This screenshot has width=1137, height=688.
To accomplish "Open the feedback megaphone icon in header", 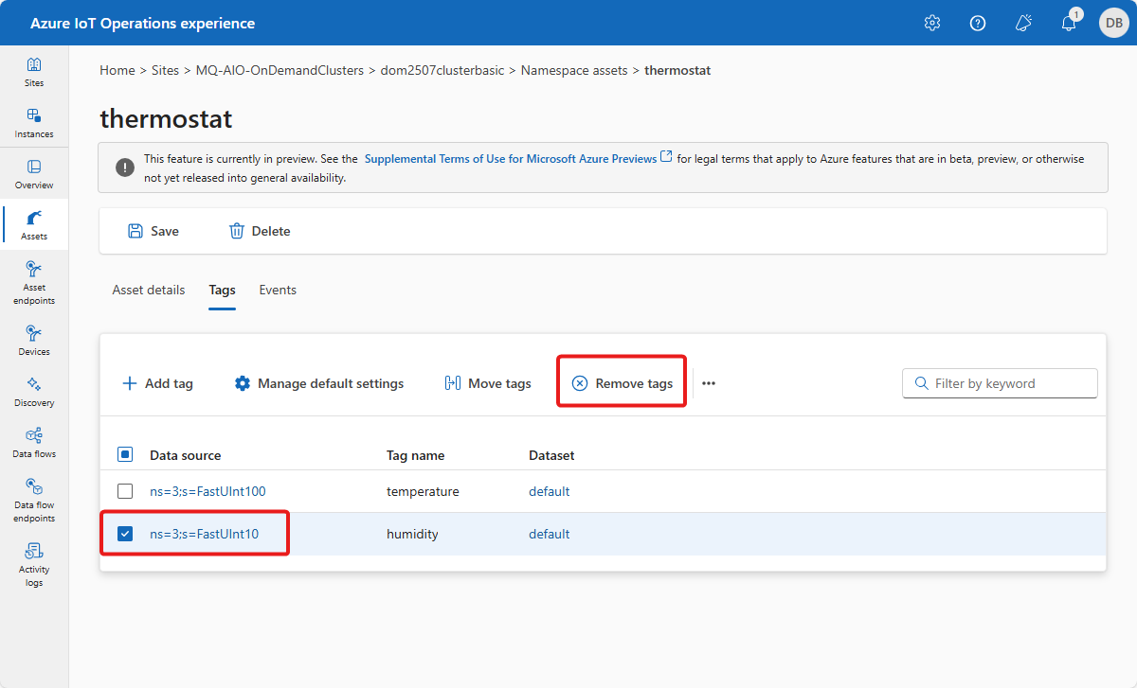I will pyautogui.click(x=1023, y=23).
